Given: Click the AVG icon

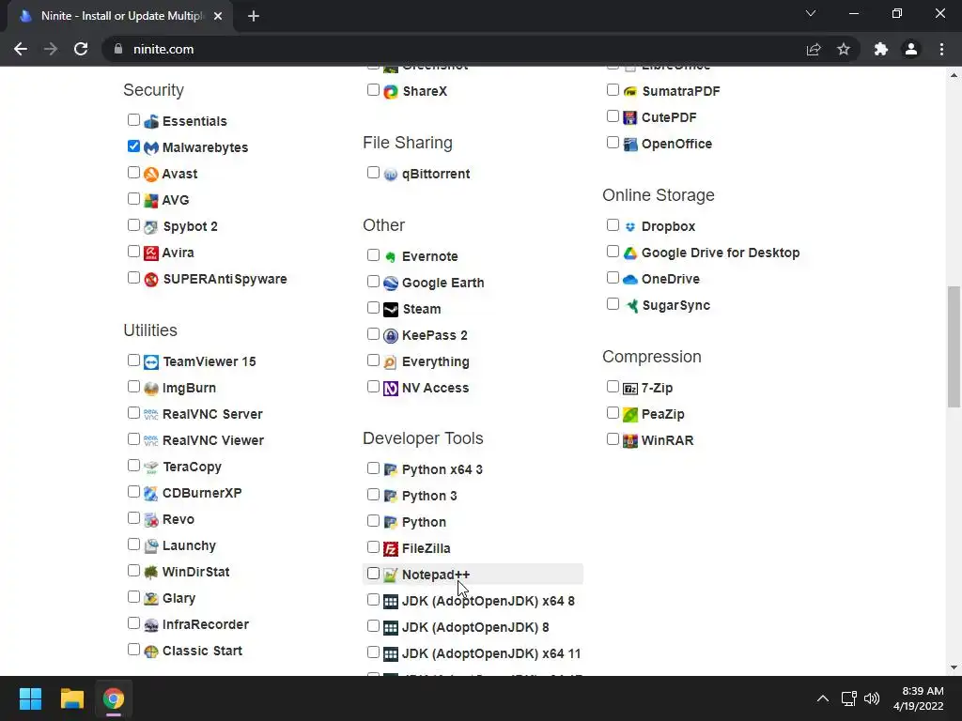Looking at the screenshot, I should [151, 201].
